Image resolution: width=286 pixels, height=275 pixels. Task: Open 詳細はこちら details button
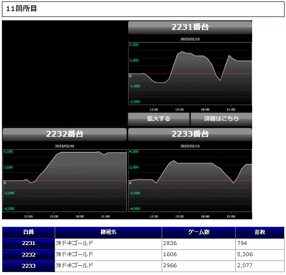[221, 119]
